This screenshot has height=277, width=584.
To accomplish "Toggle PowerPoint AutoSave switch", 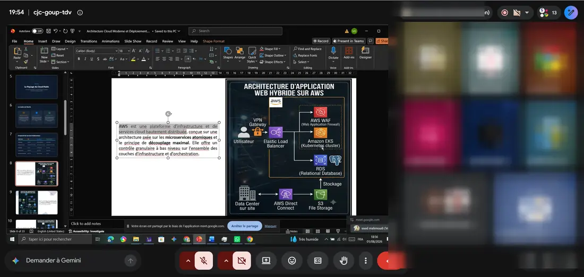I will tap(37, 31).
